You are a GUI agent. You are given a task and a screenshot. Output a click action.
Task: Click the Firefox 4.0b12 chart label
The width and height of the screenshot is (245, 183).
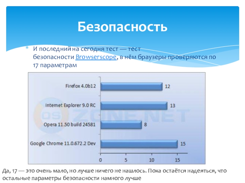point(81,86)
